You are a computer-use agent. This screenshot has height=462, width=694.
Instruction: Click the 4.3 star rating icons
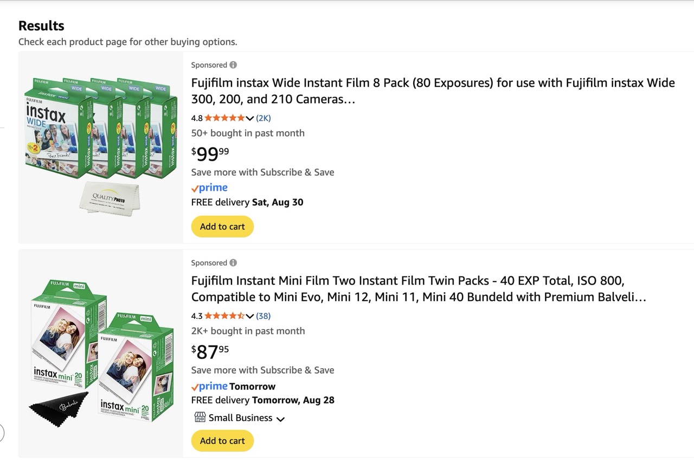coord(224,316)
